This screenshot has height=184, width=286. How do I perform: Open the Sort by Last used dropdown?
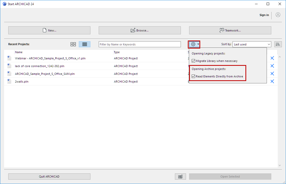click(252, 44)
